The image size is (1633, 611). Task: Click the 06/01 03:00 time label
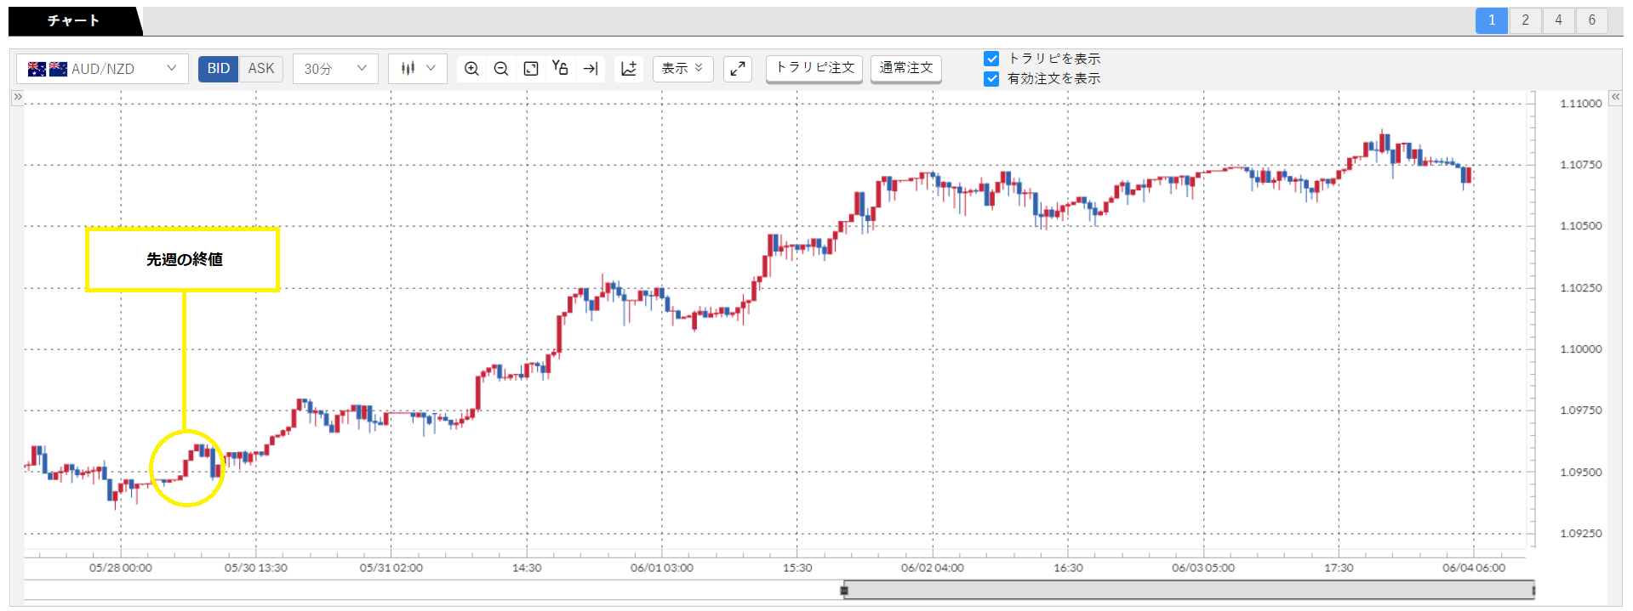click(x=662, y=568)
